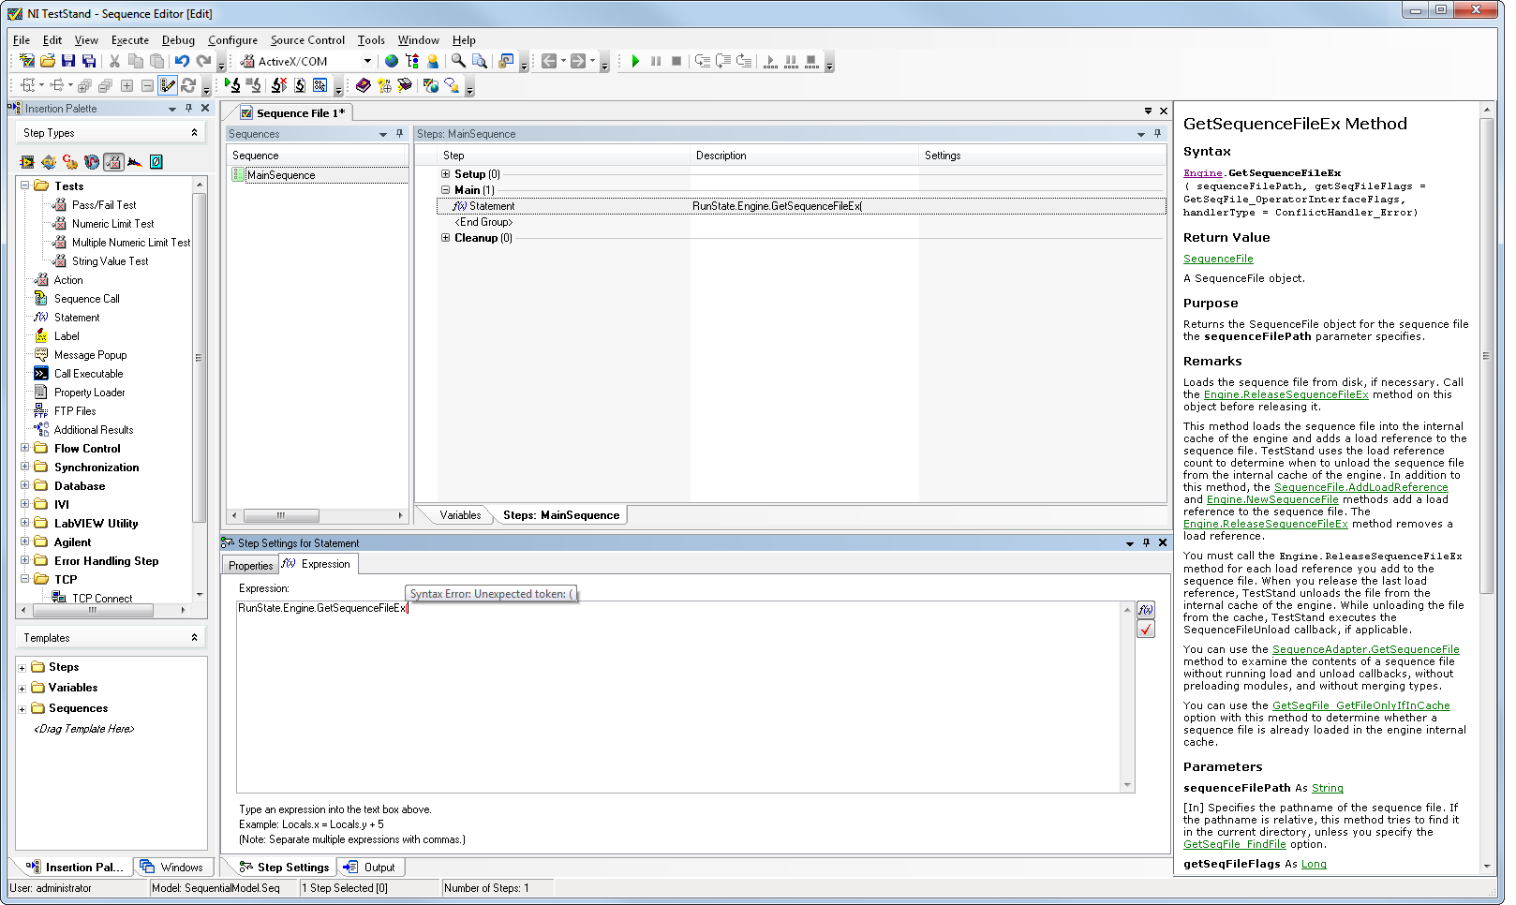1516x905 pixels.
Task: Expand the Synchronization folder
Action: pyautogui.click(x=25, y=467)
